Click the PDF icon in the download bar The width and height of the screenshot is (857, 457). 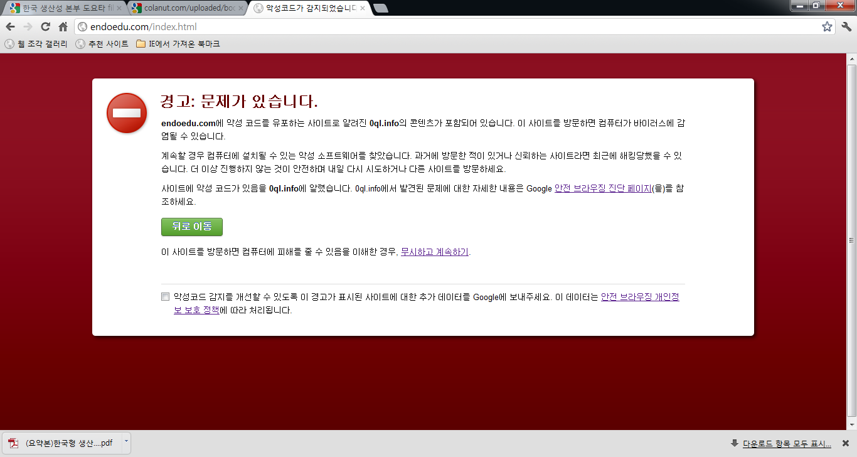[x=13, y=443]
